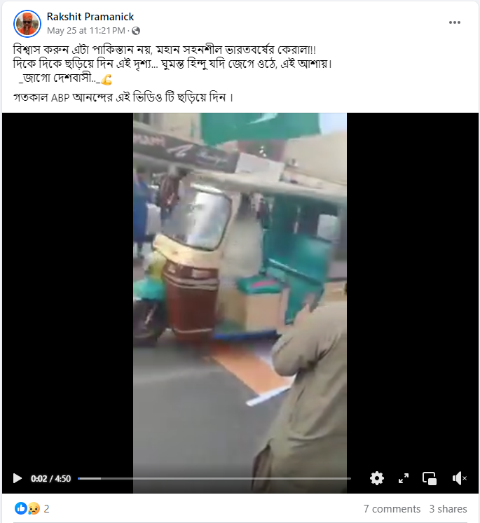480x523 pixels.
Task: Enter fullscreen video mode
Action: point(404,478)
